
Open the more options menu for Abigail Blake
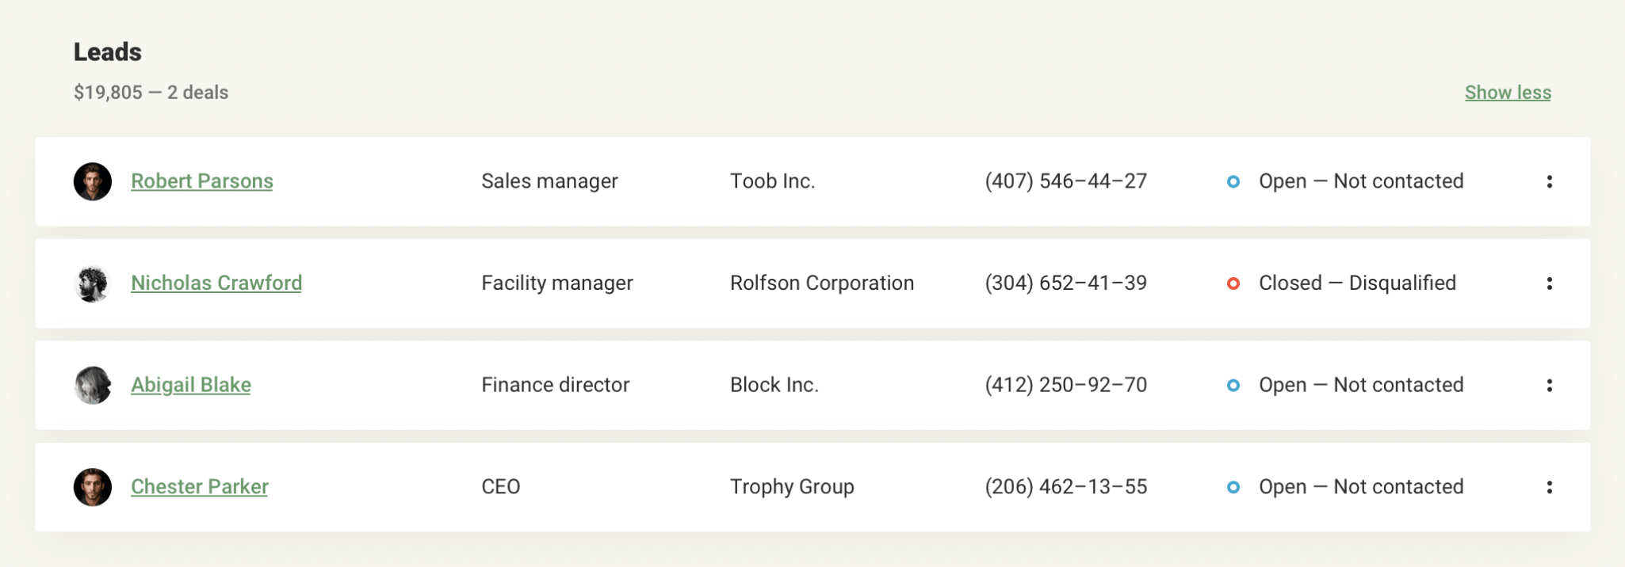(x=1549, y=386)
